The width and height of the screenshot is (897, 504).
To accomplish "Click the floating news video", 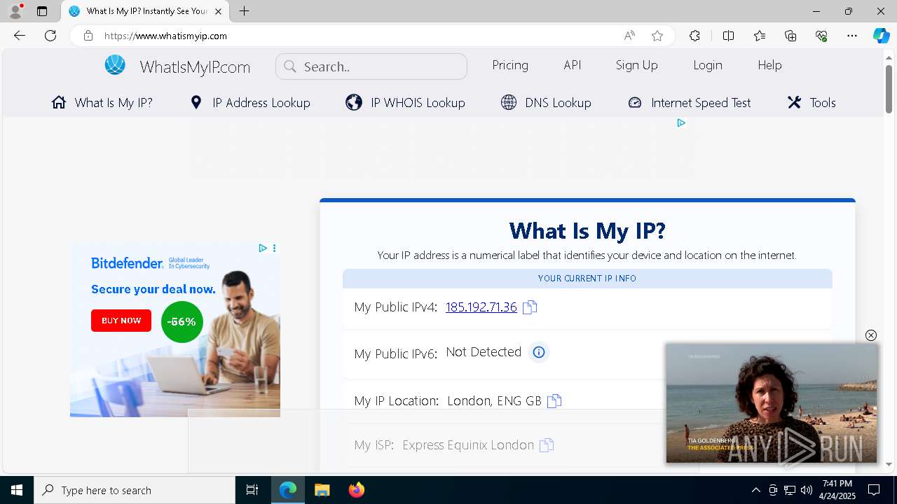I will pyautogui.click(x=772, y=403).
